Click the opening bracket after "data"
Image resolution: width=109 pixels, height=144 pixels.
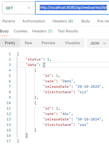[44, 65]
